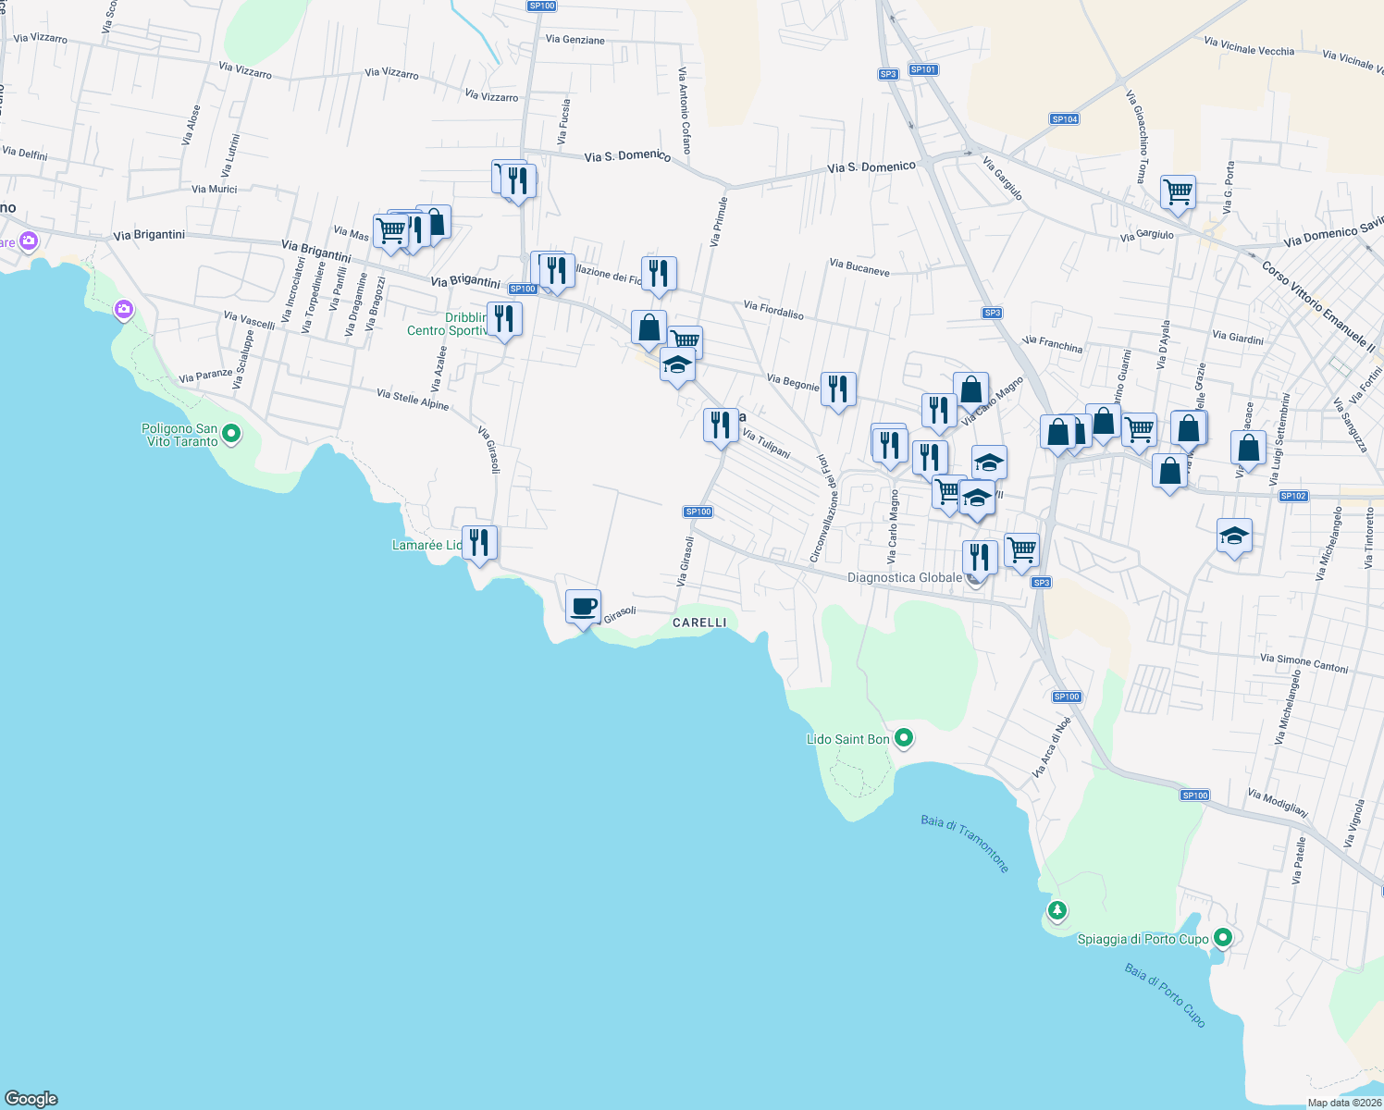This screenshot has height=1110, width=1384.
Task: Click the green dot for Lido Saint Bon
Action: (x=904, y=739)
